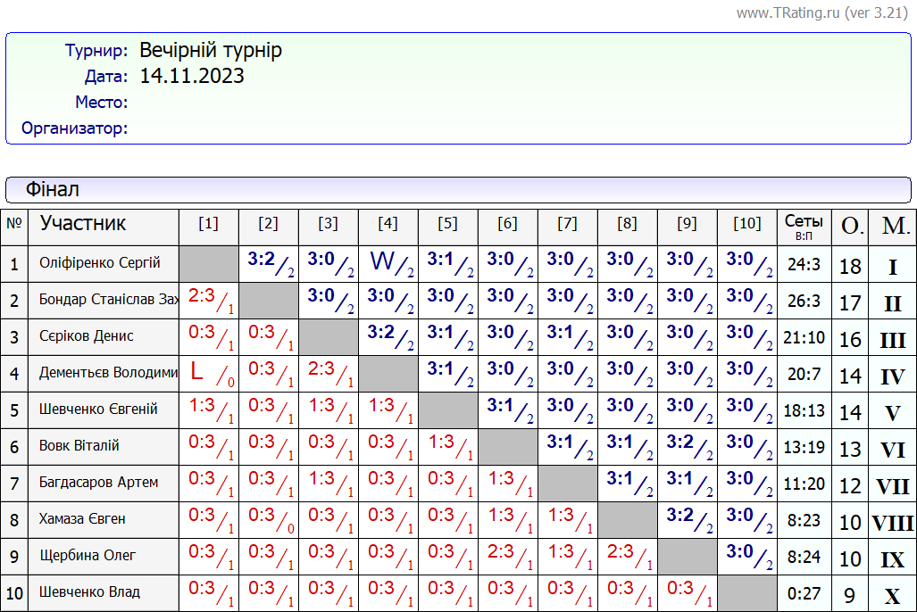
Task: Select player Щербина Олег
Action: [88, 556]
